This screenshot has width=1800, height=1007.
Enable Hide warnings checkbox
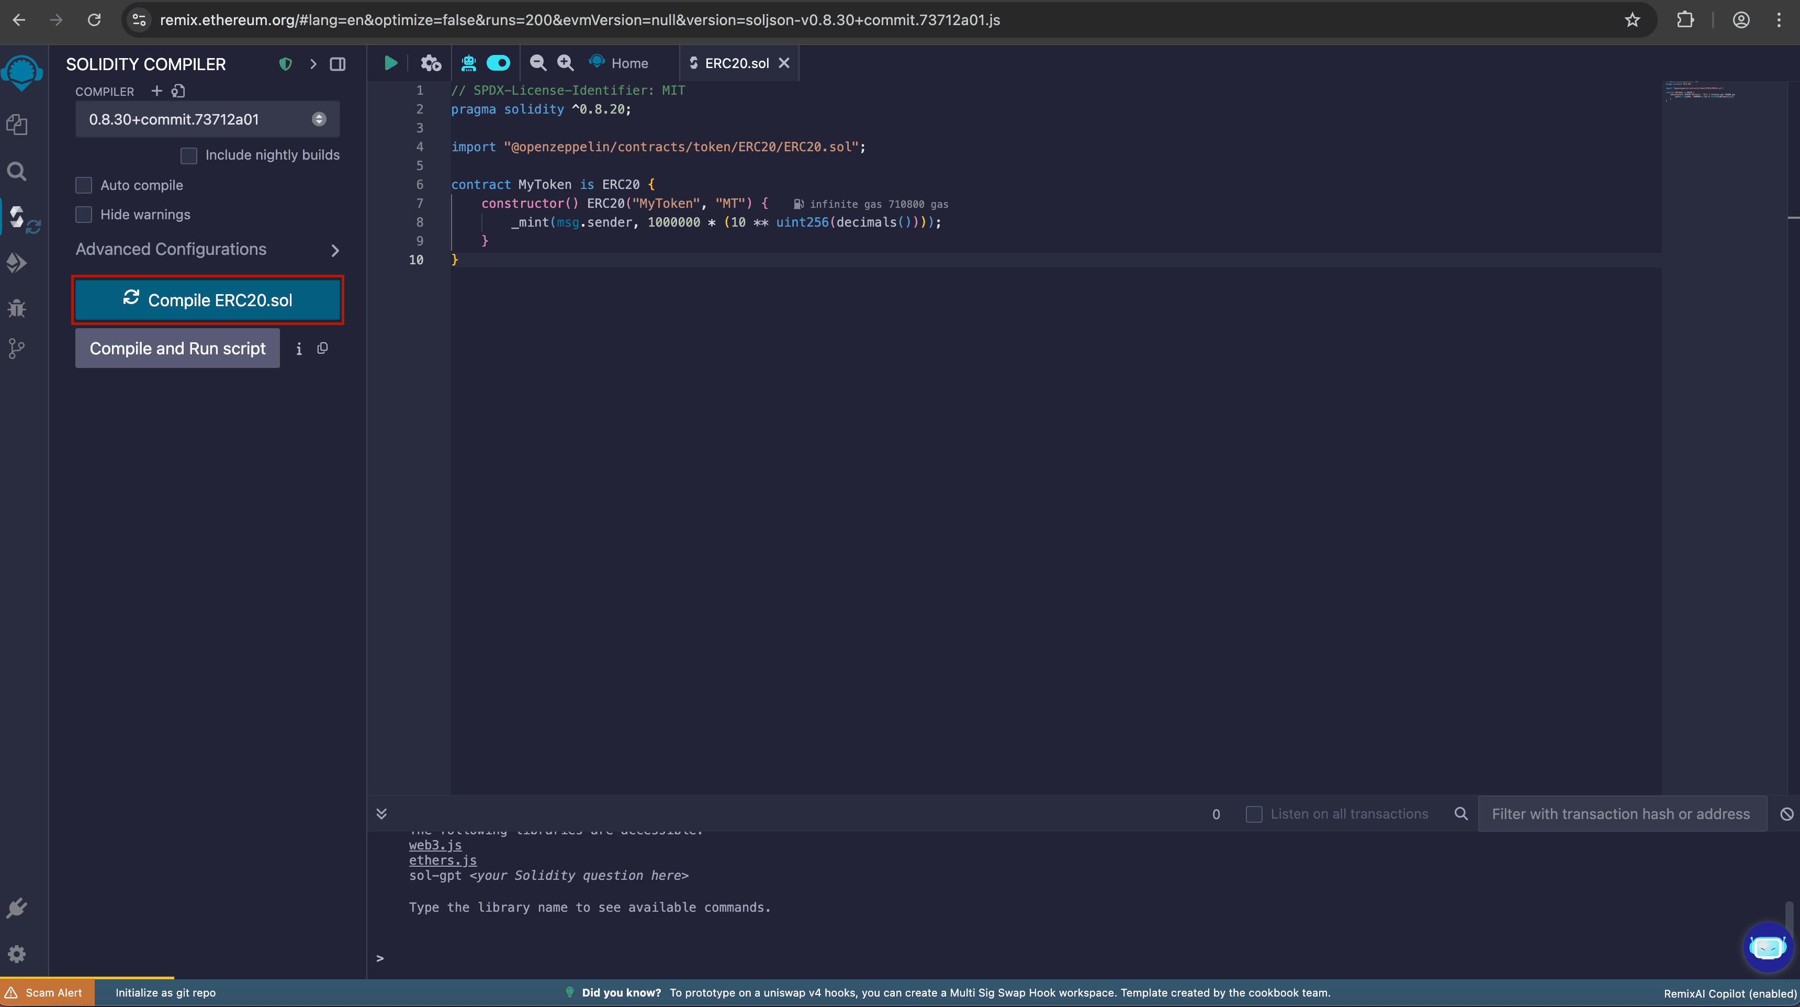tap(84, 215)
